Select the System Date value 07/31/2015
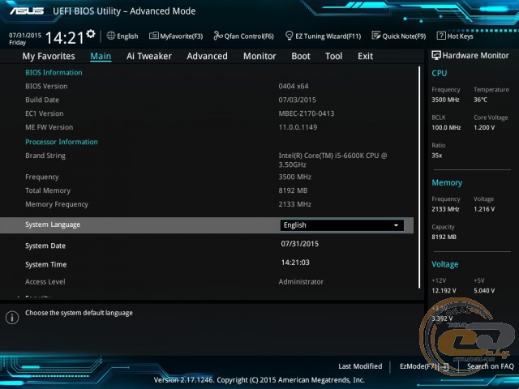The image size is (519, 389). coord(300,244)
